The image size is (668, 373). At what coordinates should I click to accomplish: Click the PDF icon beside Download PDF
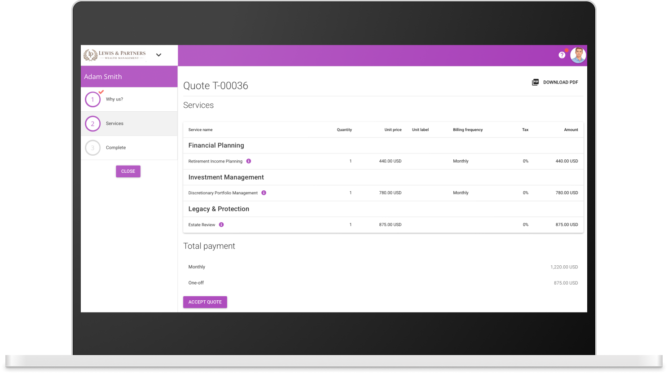(535, 82)
